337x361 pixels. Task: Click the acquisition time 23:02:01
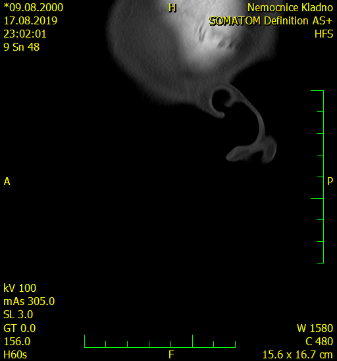coord(25,34)
